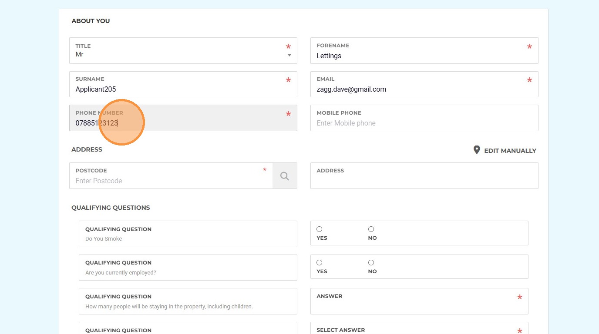This screenshot has width=599, height=334.
Task: Click the 'Do You Smoke' question text
Action: coord(104,239)
